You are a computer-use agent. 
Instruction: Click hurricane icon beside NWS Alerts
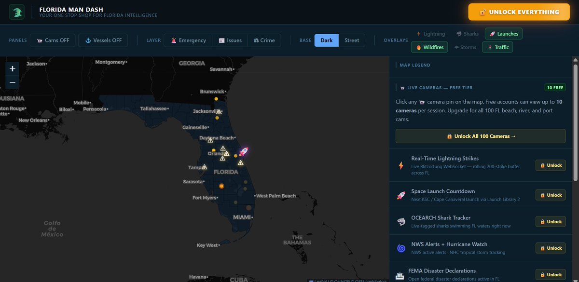coord(401,248)
